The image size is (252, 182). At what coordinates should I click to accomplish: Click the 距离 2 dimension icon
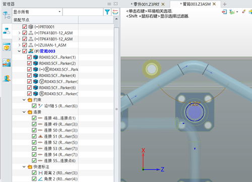pyautogui.click(x=40, y=173)
